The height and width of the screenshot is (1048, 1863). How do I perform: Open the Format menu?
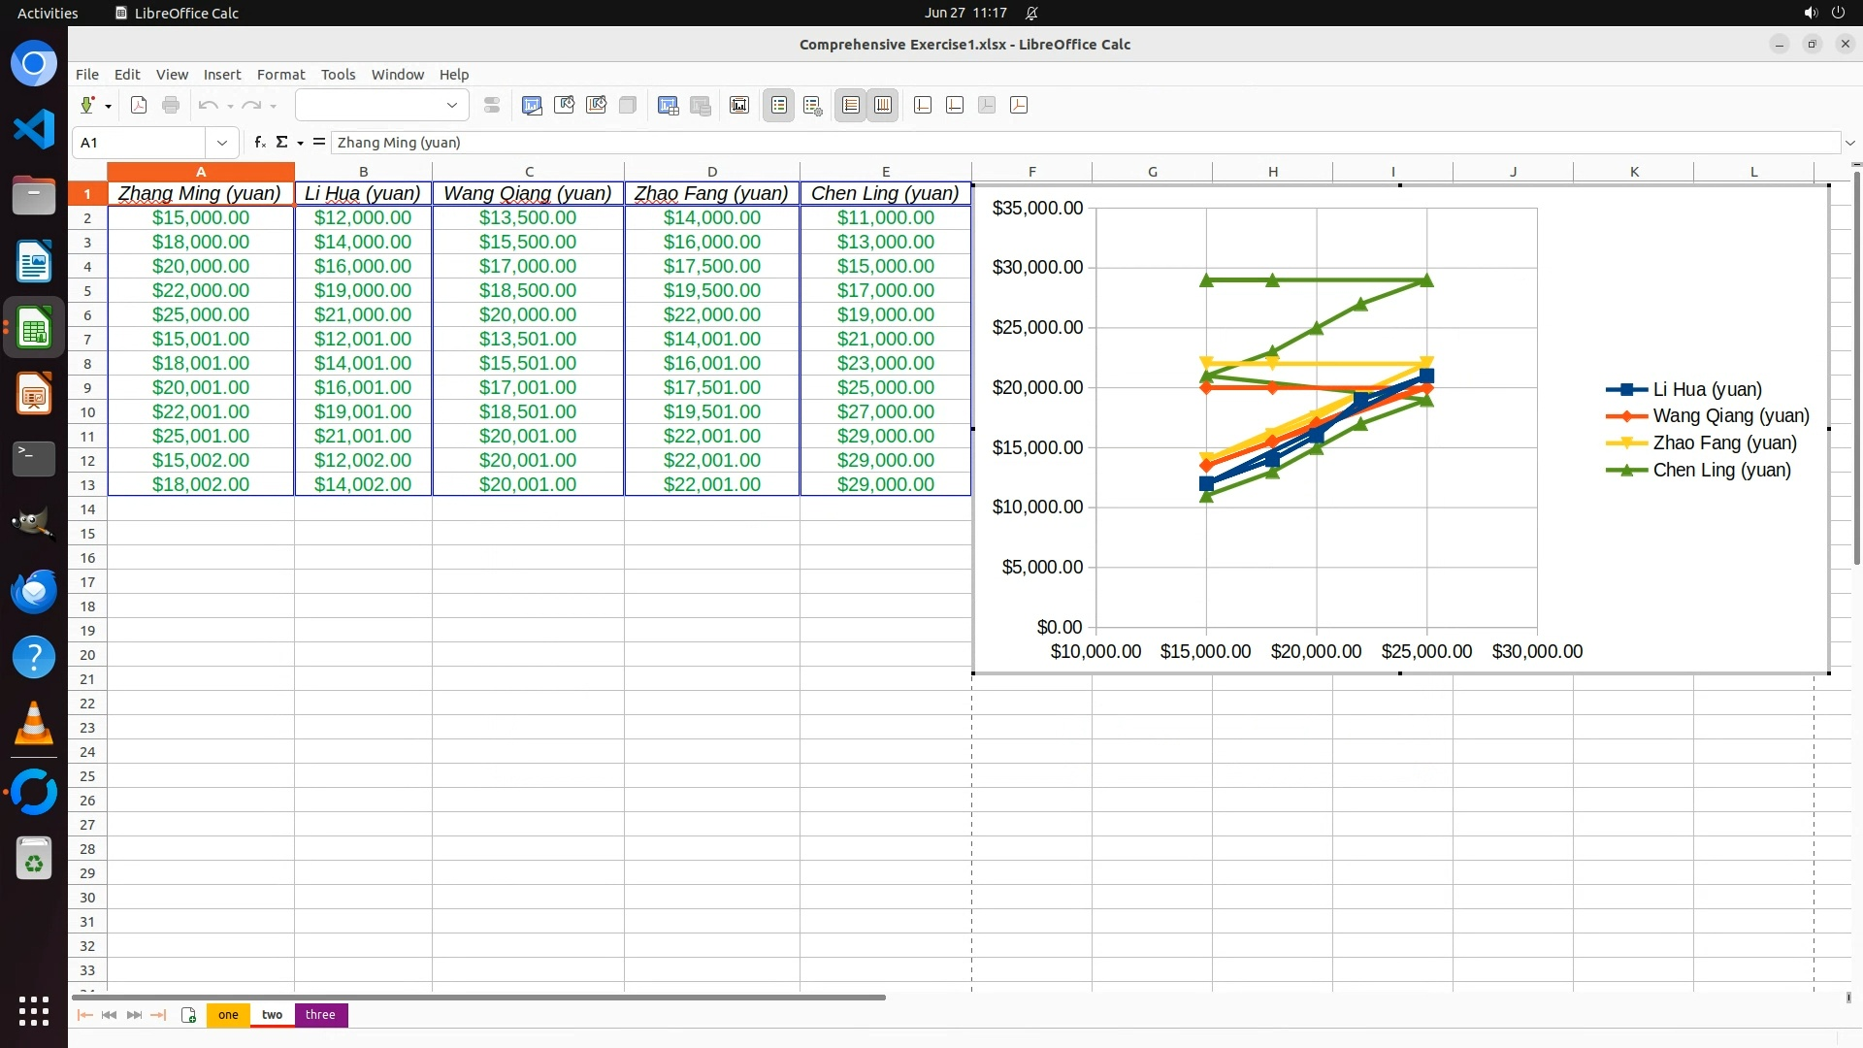point(280,74)
